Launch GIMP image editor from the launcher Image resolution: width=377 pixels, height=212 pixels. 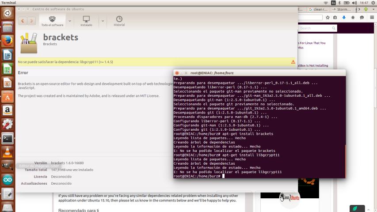(x=8, y=166)
